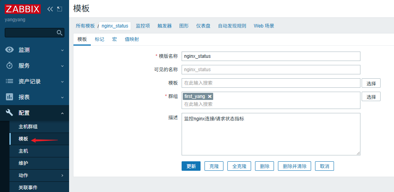Collapse the sidebar with double-arrow icon
The image size is (394, 192).
click(50, 9)
